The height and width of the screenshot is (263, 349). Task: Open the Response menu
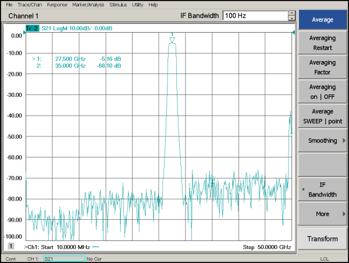coord(57,5)
